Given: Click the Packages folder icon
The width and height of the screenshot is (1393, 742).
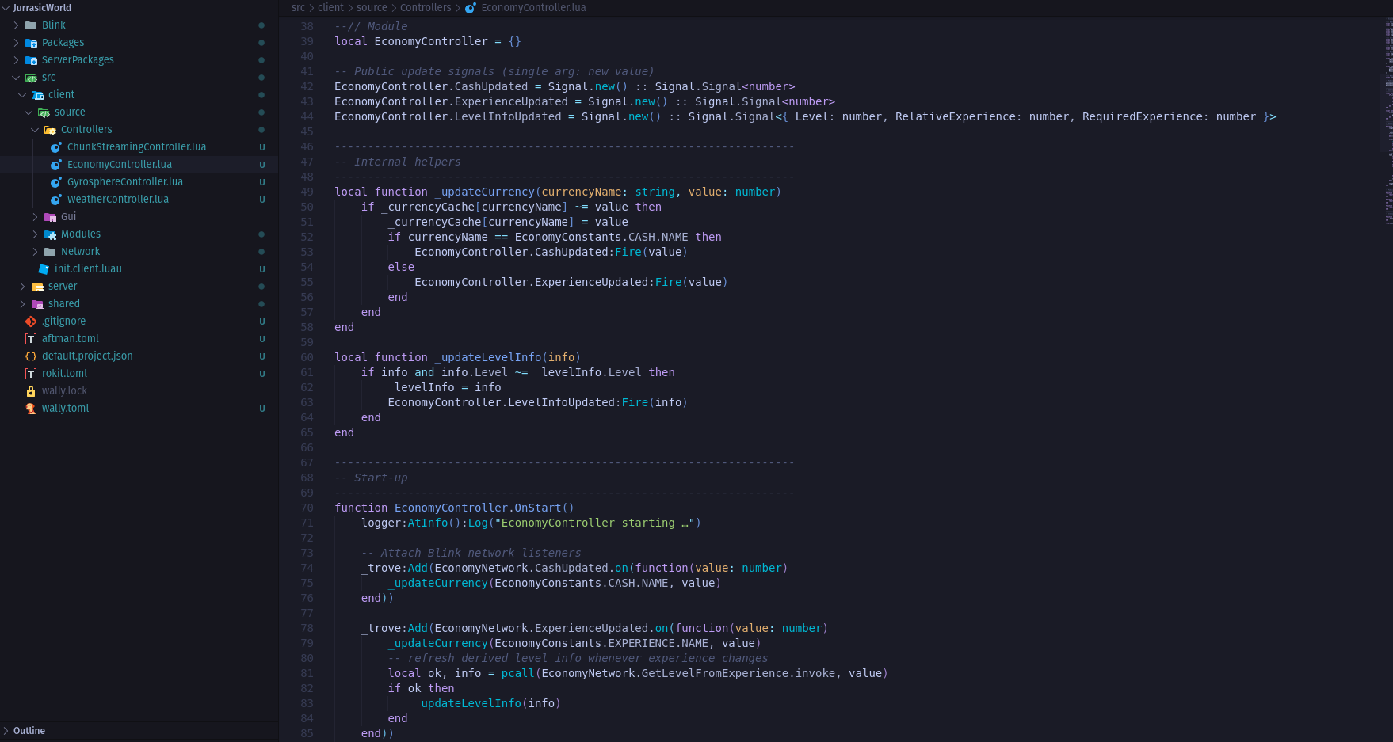Looking at the screenshot, I should click(31, 43).
